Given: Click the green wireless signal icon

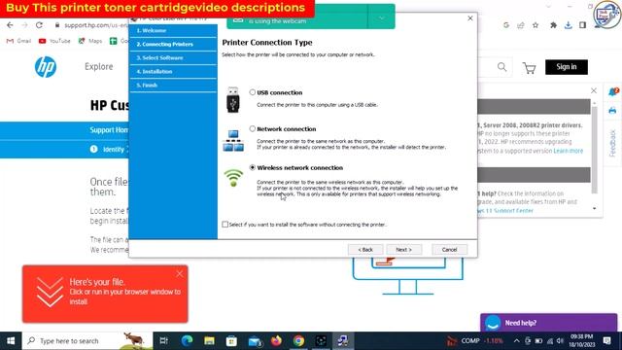Looking at the screenshot, I should tap(233, 177).
